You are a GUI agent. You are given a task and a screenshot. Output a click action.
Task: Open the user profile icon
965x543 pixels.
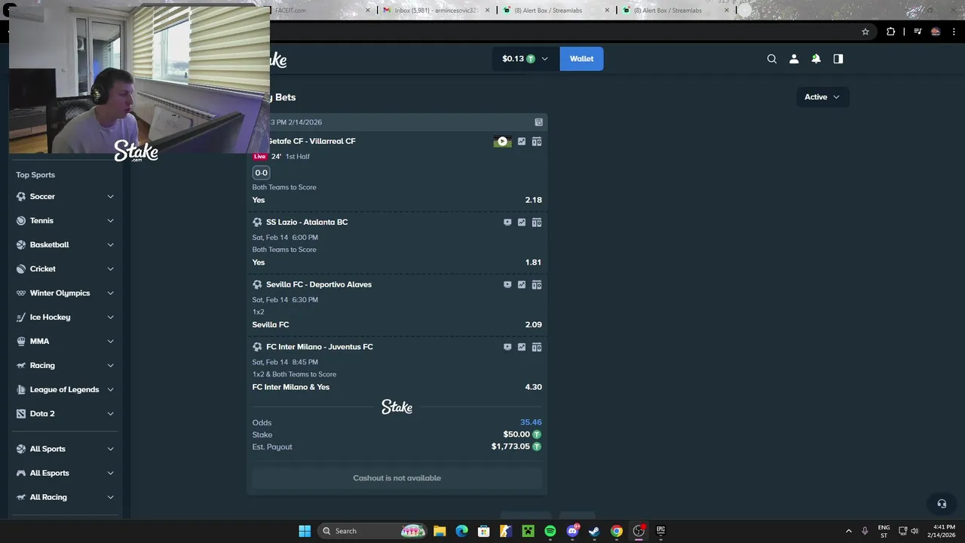click(794, 59)
